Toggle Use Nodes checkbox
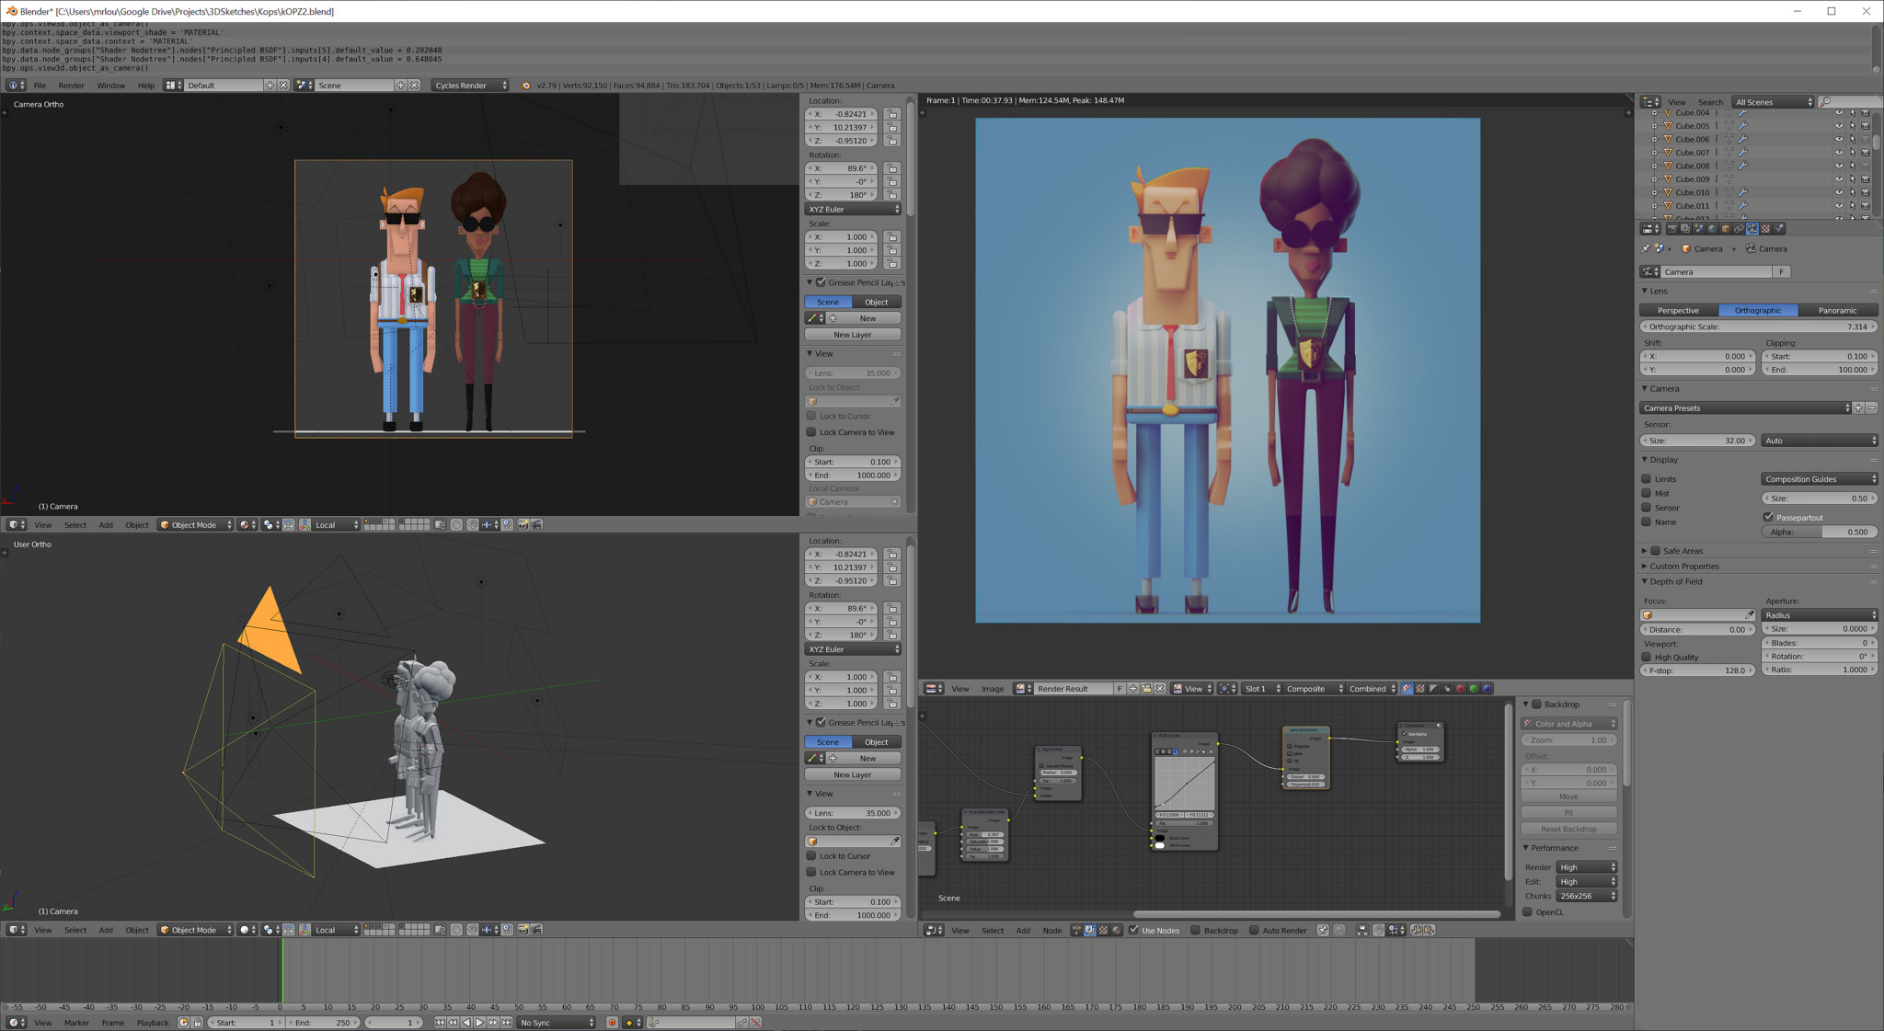 point(1134,931)
